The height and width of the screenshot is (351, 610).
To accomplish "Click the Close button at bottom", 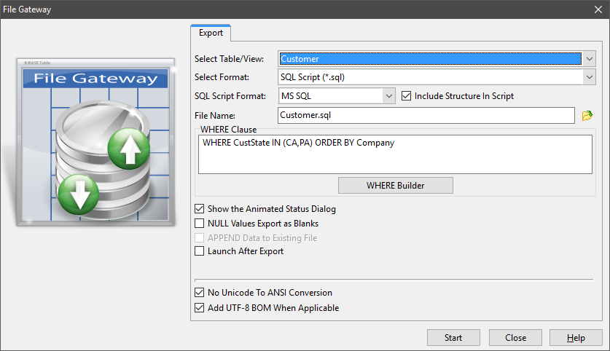I will [515, 338].
